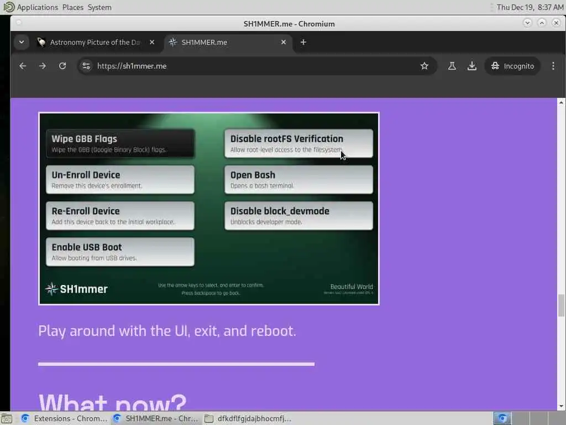Image resolution: width=566 pixels, height=425 pixels.
Task: Click the scrollbar up arrow
Action: [x=561, y=102]
